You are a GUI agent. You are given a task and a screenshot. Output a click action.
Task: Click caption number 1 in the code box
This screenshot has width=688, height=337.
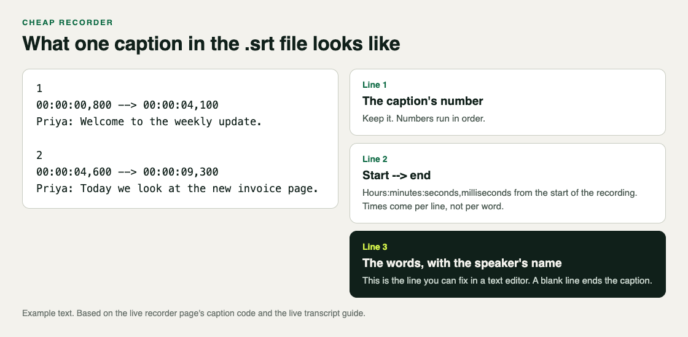click(x=39, y=88)
